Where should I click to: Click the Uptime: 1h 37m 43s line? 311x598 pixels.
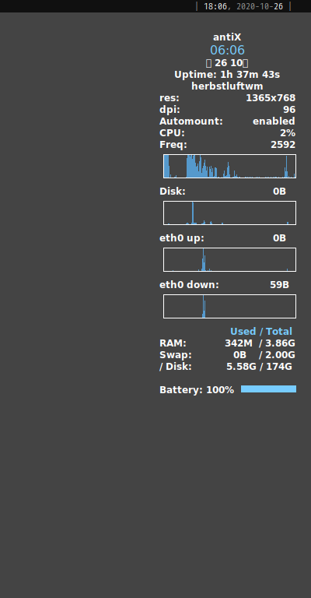tap(227, 75)
